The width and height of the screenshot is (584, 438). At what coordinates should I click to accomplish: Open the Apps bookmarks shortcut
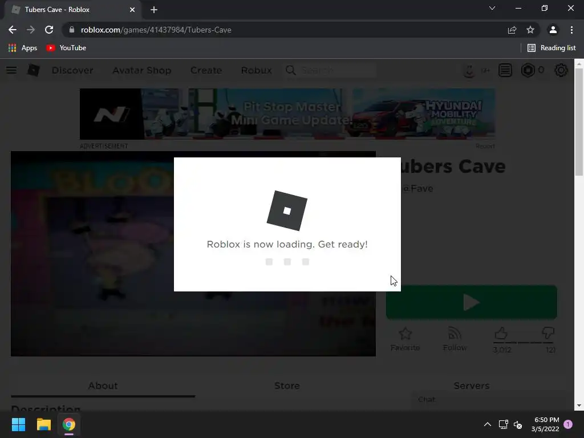click(x=23, y=48)
